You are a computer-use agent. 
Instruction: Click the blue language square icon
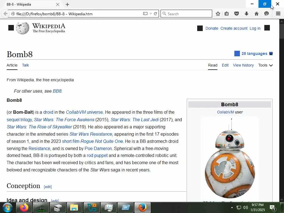tap(237, 54)
